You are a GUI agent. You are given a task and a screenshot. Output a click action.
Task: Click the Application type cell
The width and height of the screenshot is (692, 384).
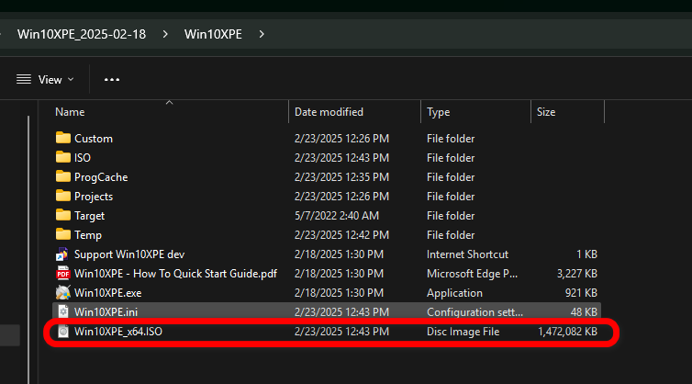[x=454, y=293]
